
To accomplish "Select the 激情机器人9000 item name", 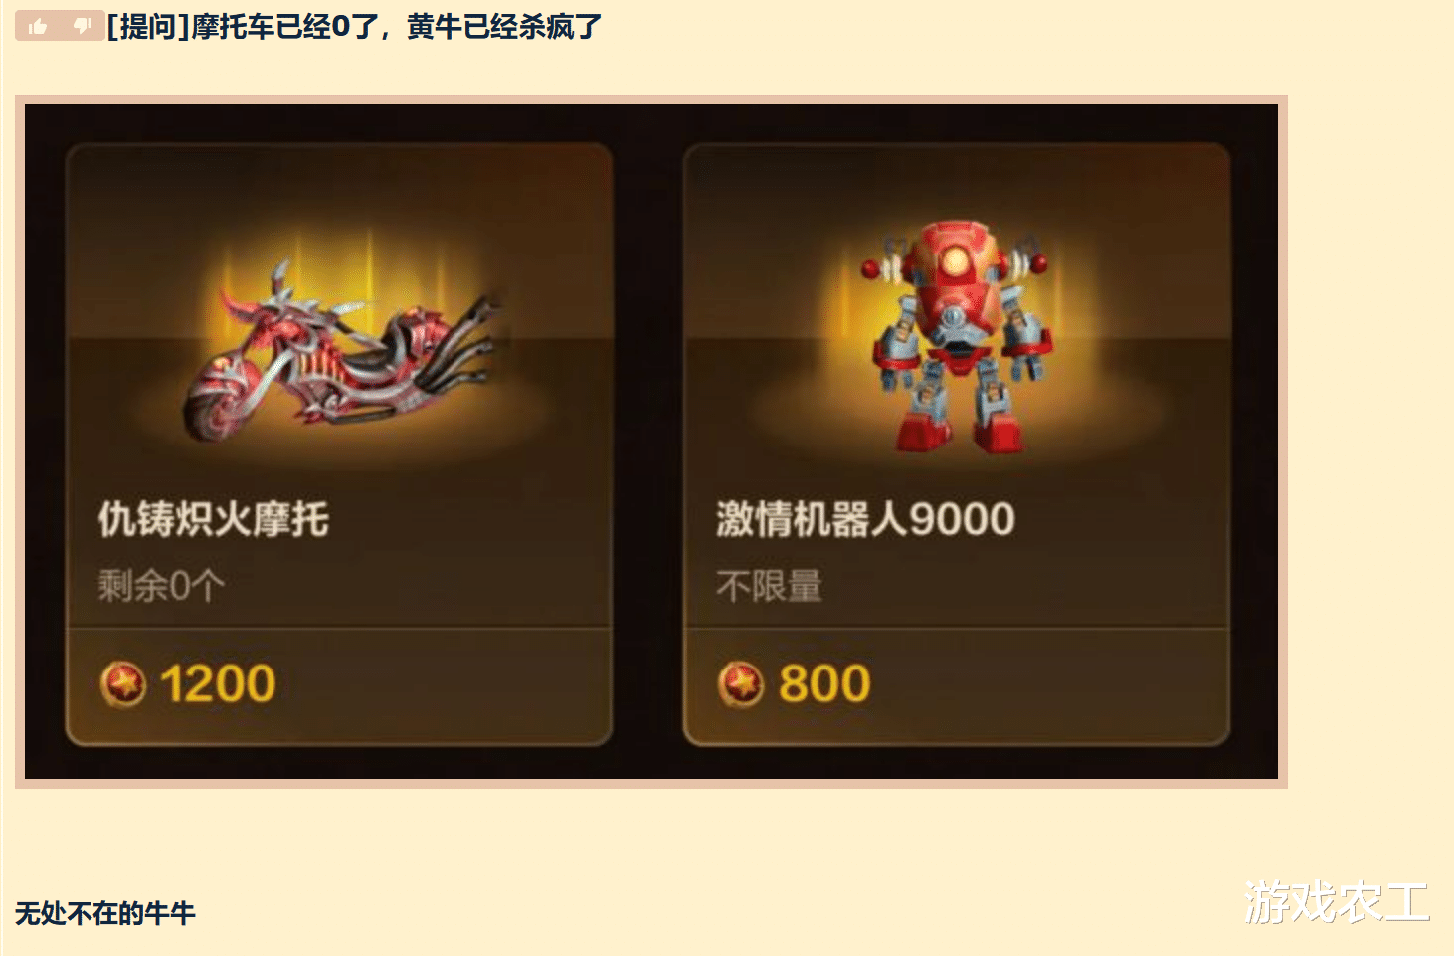I will [x=865, y=519].
